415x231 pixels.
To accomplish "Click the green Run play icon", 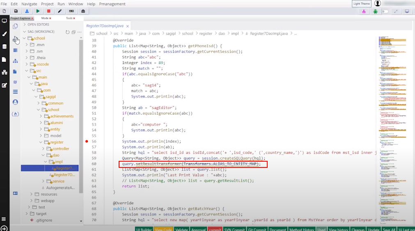I will (x=38, y=11).
